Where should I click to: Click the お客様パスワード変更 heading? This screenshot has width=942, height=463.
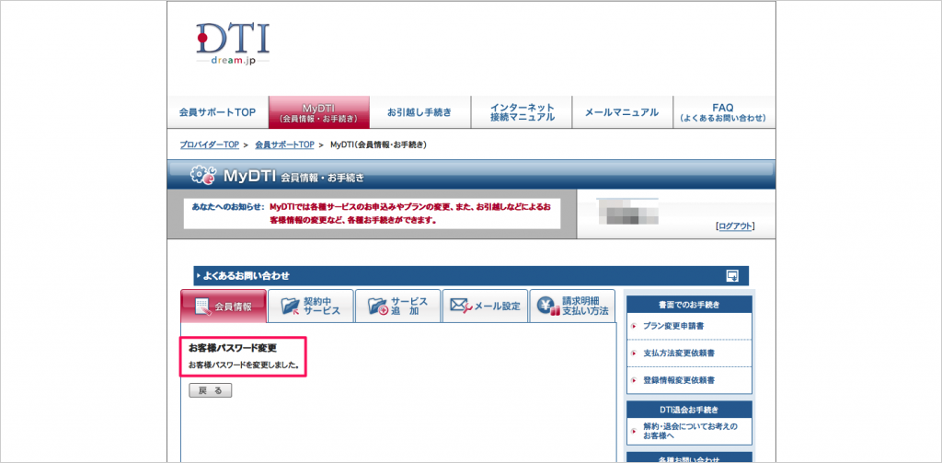pos(233,348)
